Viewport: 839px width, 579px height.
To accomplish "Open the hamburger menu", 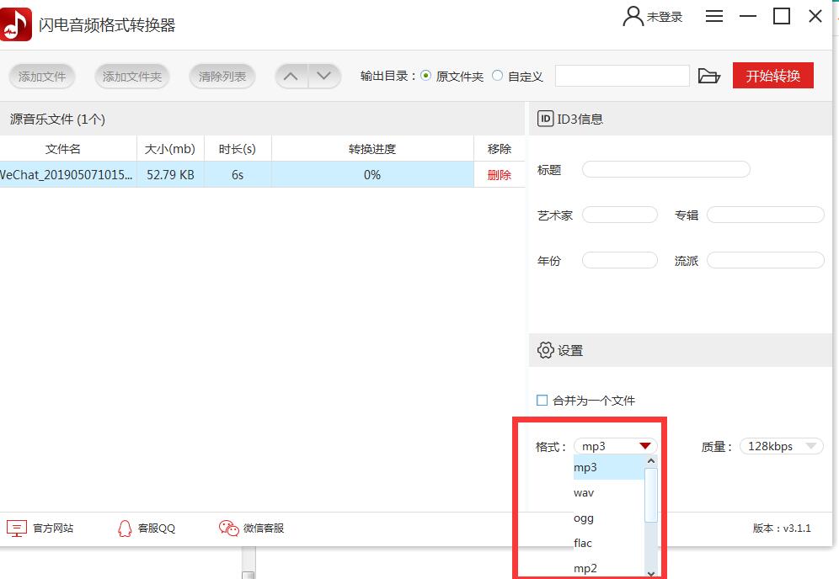I will [714, 15].
